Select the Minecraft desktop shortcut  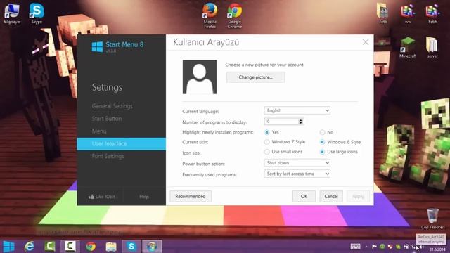tap(408, 47)
